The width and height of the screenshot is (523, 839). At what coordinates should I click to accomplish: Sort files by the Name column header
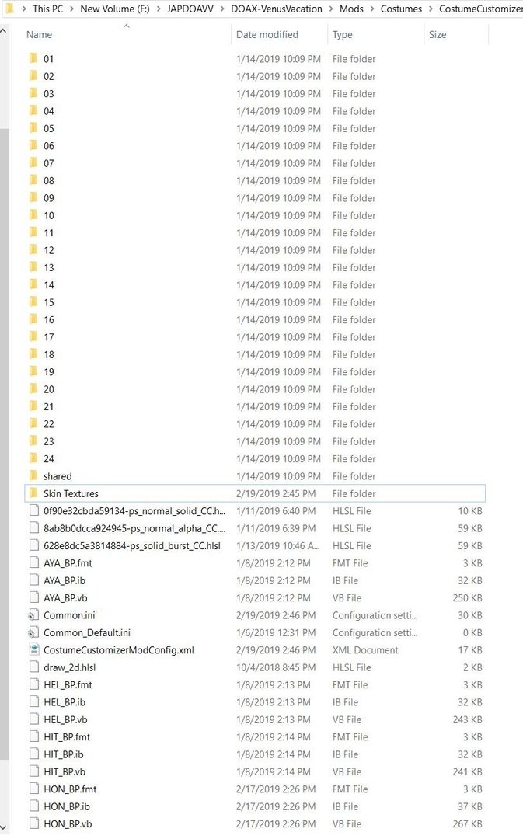point(39,34)
